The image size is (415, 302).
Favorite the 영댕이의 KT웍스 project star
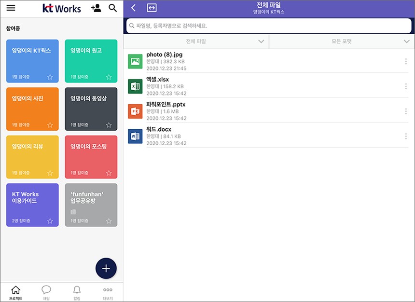50,77
